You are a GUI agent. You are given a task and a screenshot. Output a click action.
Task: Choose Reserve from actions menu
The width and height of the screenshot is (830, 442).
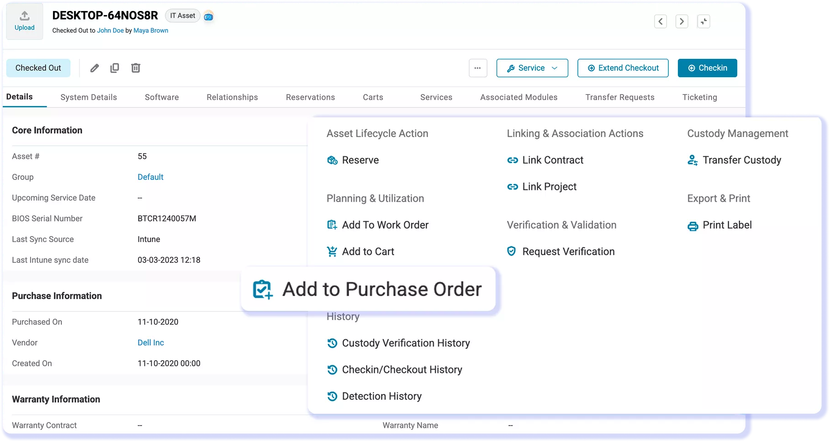353,160
